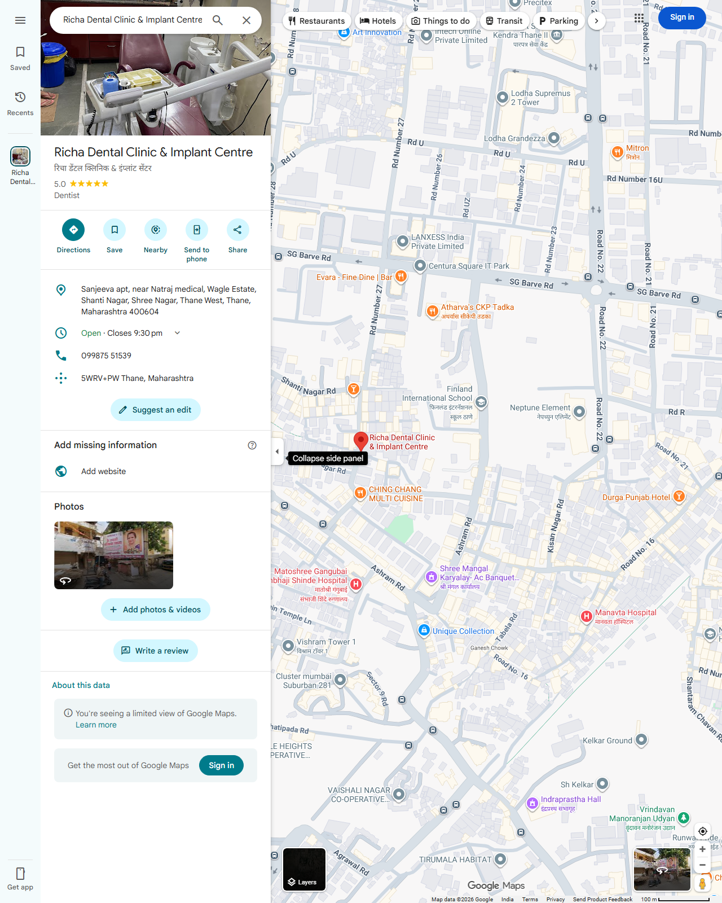
Task: Select Unique Collection shop marker
Action: (424, 630)
